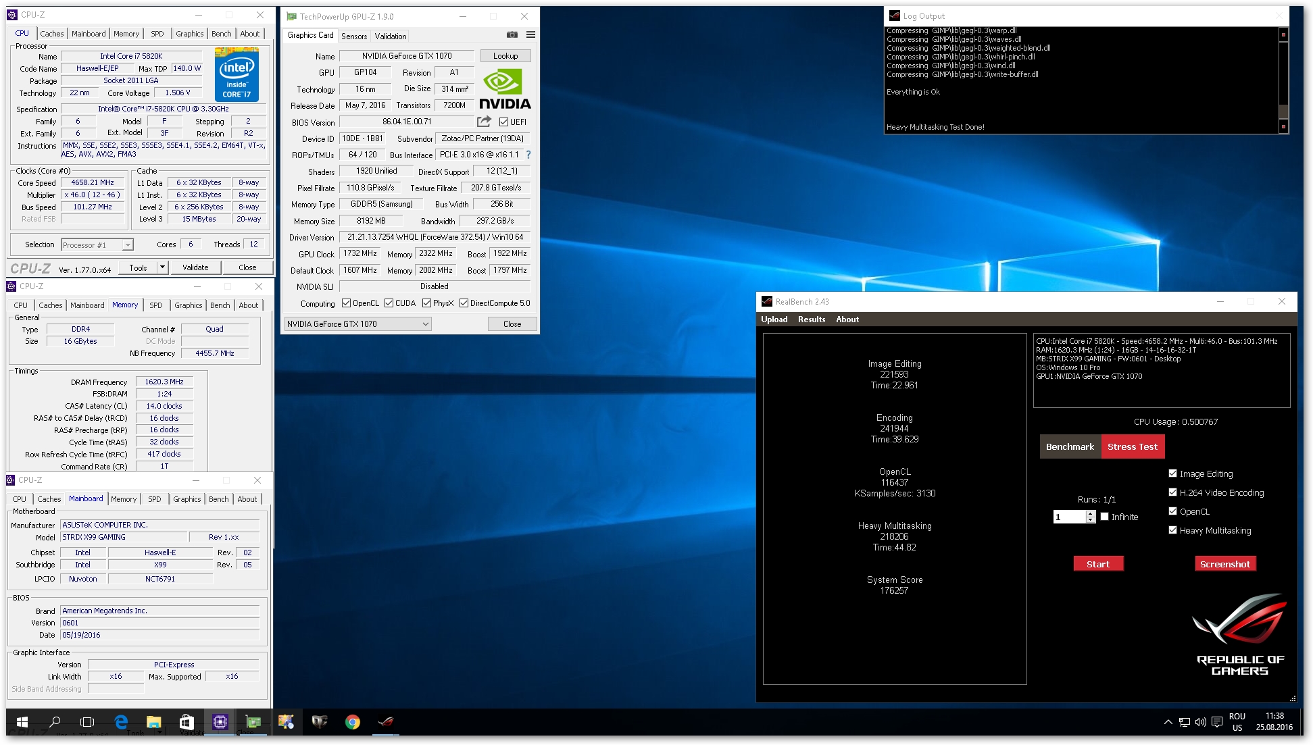Open Graphics tab in Mainboard CPU-Z window
The image size is (1313, 745).
click(187, 499)
